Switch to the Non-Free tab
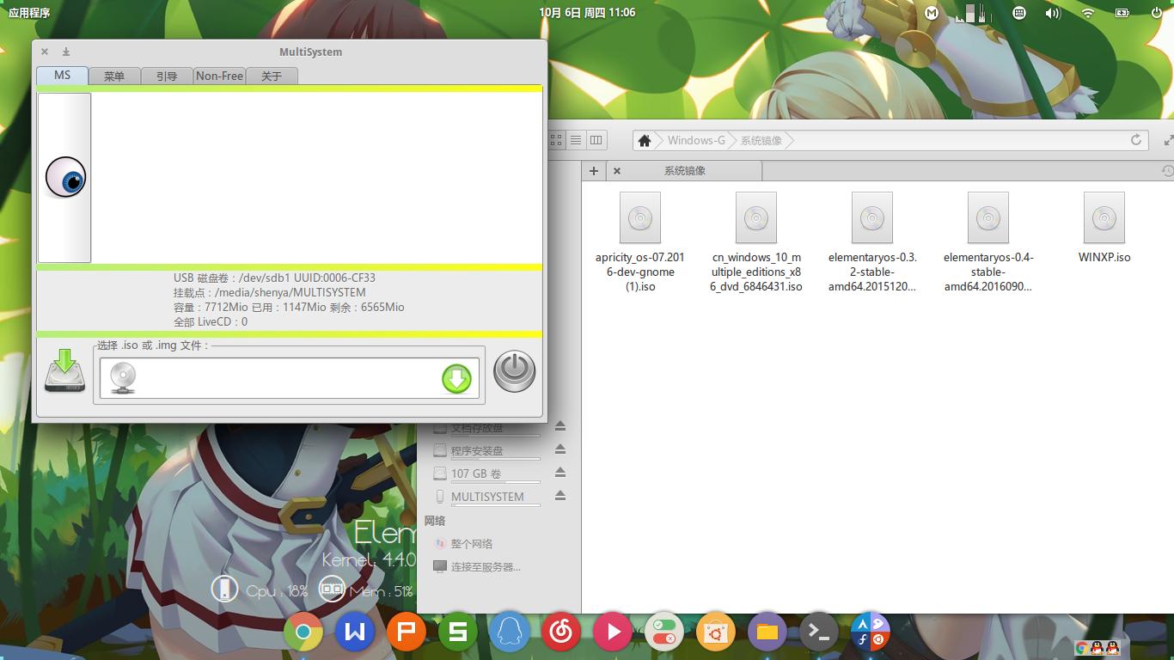 click(219, 76)
